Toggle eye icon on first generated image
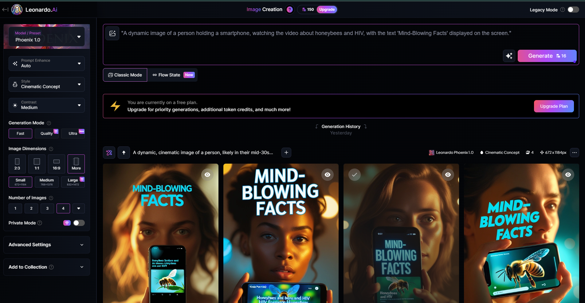The width and height of the screenshot is (585, 303). [207, 175]
